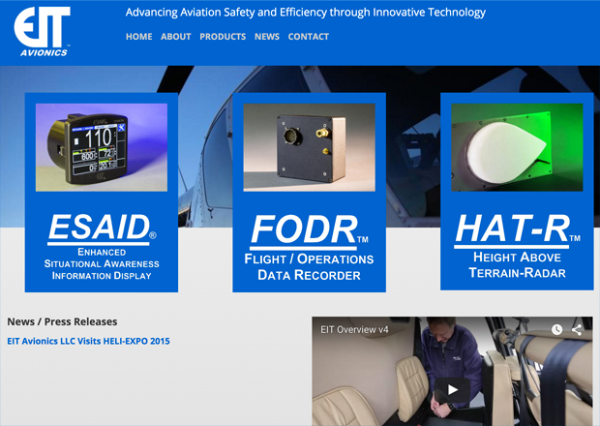This screenshot has height=426, width=600.
Task: Open the HOME menu item
Action: coord(139,37)
